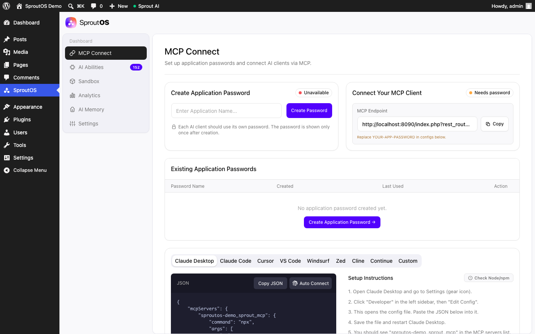This screenshot has width=535, height=334.
Task: Click the 152 badge on AI Abilities
Action: [136, 67]
